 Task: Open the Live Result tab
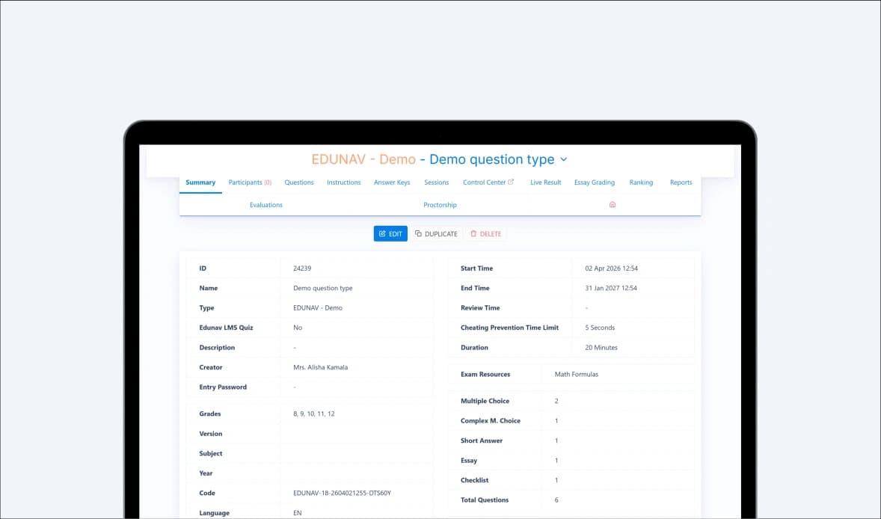tap(546, 182)
